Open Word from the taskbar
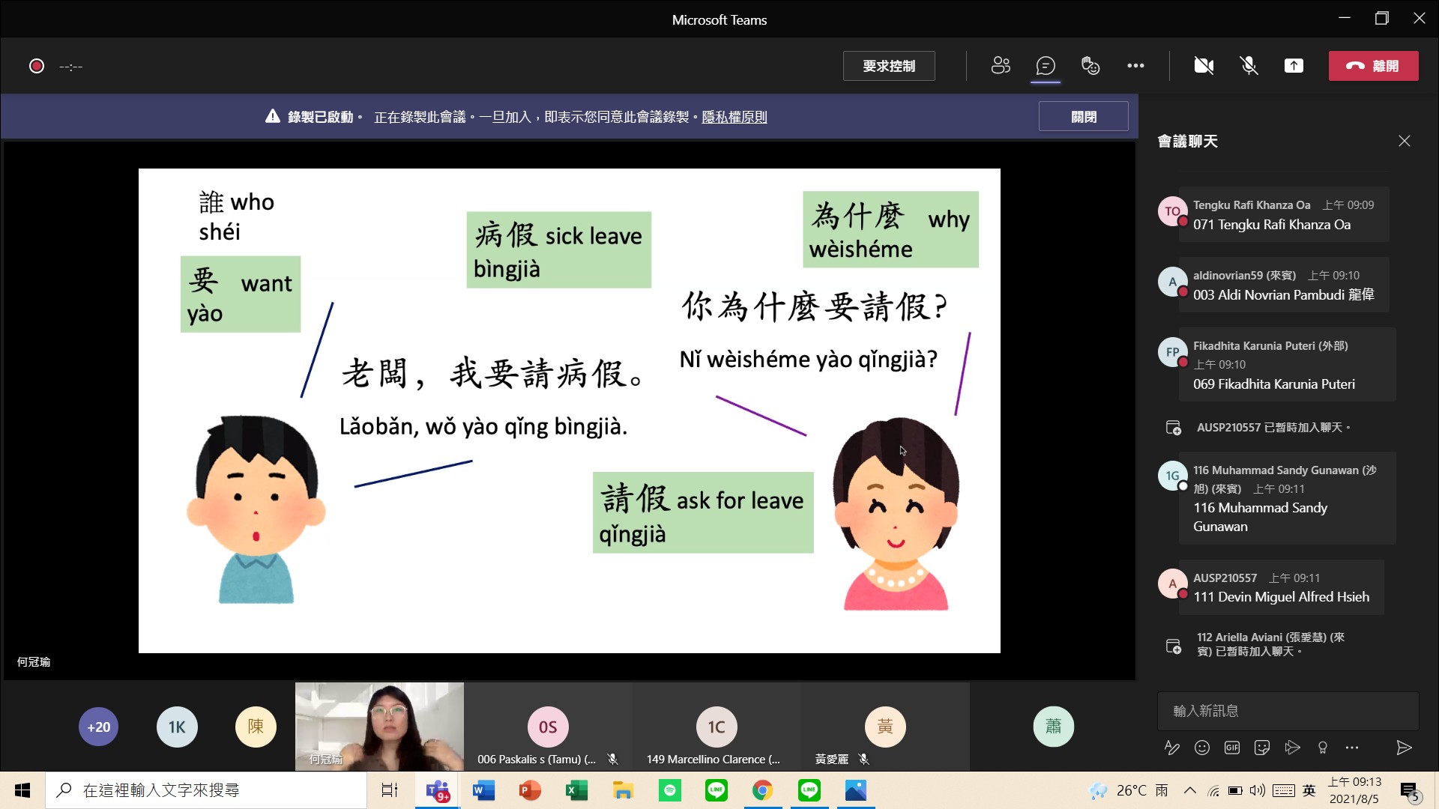Screen dimensions: 1439x809 tap(484, 790)
